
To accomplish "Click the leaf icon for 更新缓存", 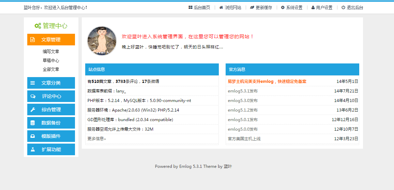I will pos(252,8).
